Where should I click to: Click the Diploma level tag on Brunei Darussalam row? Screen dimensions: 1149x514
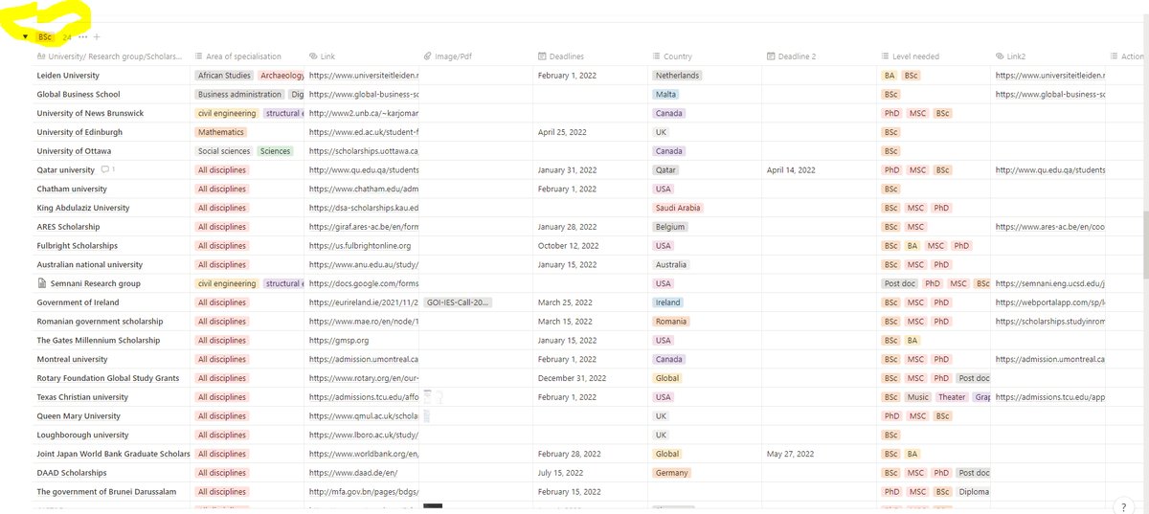[974, 492]
